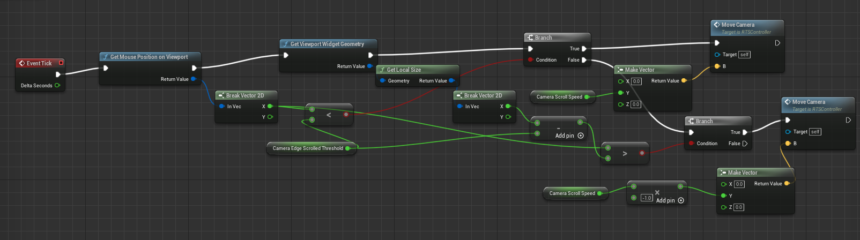Click X output pin of Break Vector 2D beside the subtract node

[x=508, y=106]
